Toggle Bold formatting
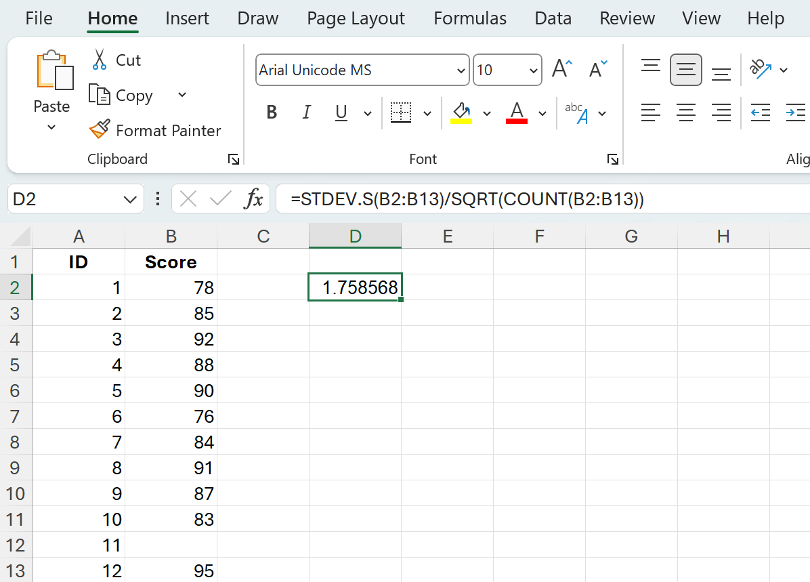Screen dimensions: 810x582 point(272,112)
